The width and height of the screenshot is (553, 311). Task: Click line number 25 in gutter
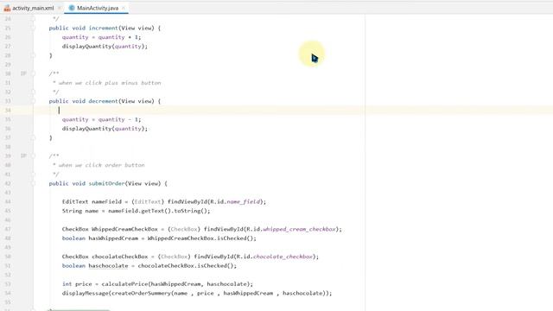pyautogui.click(x=8, y=28)
